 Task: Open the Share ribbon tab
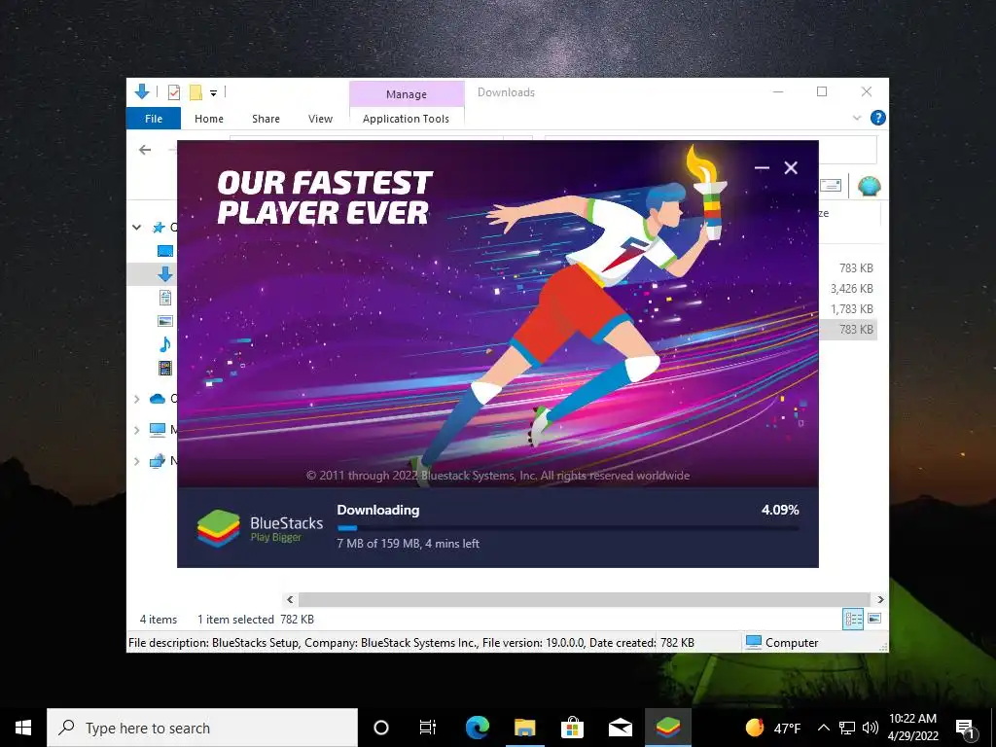pos(266,119)
